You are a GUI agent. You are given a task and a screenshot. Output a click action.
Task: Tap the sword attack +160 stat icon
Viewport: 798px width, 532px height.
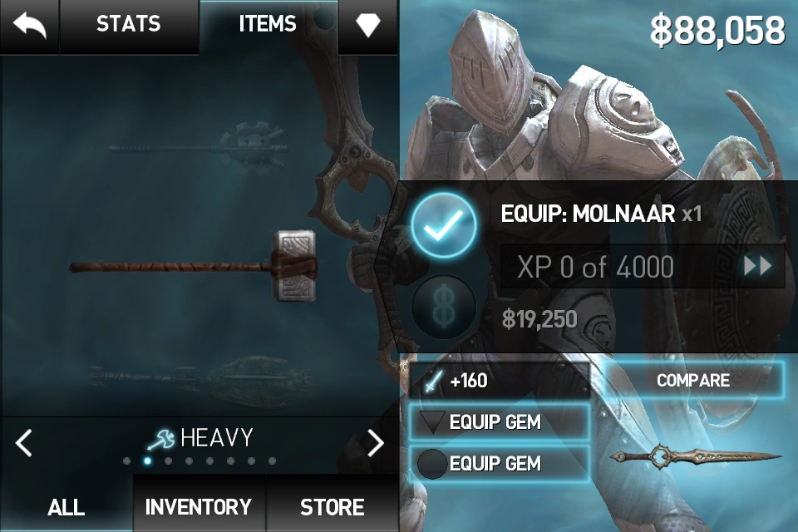point(433,381)
